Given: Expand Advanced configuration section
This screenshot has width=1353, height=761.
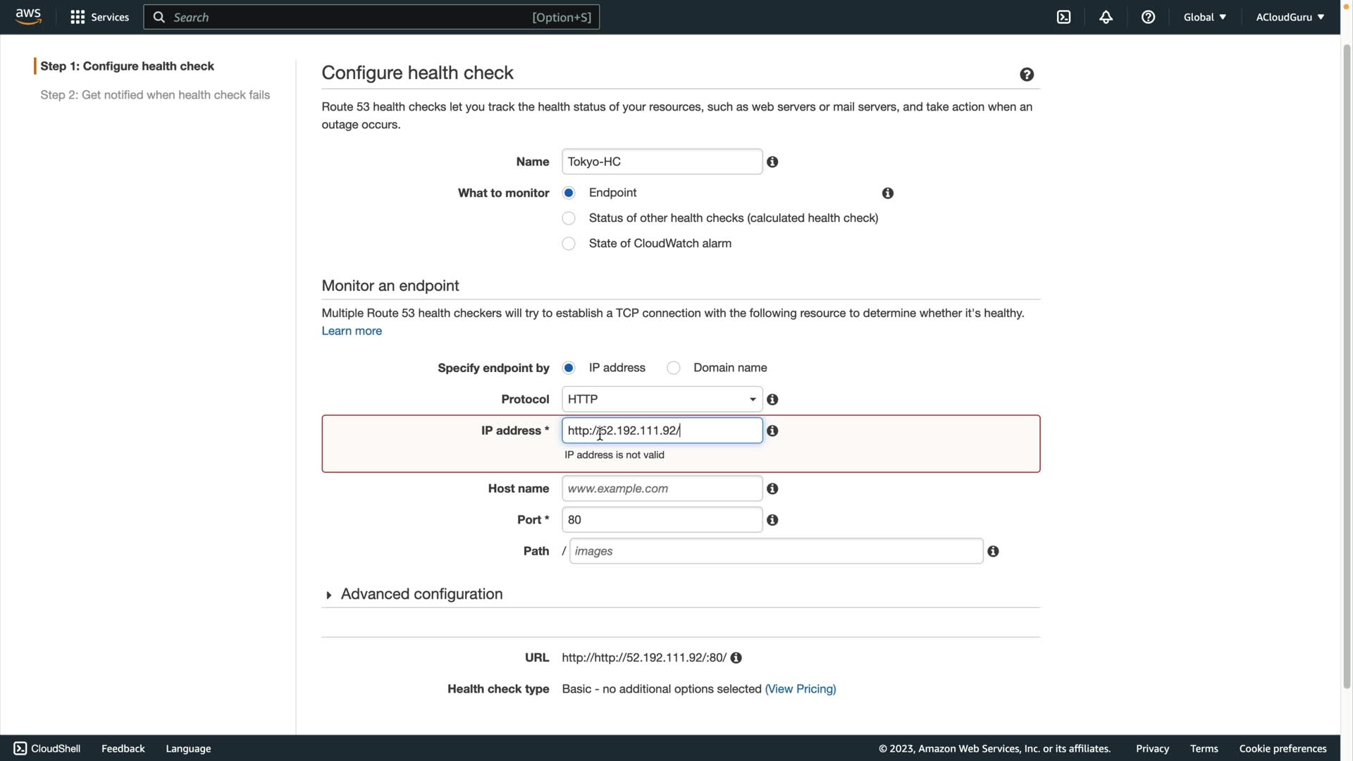Looking at the screenshot, I should (x=421, y=594).
